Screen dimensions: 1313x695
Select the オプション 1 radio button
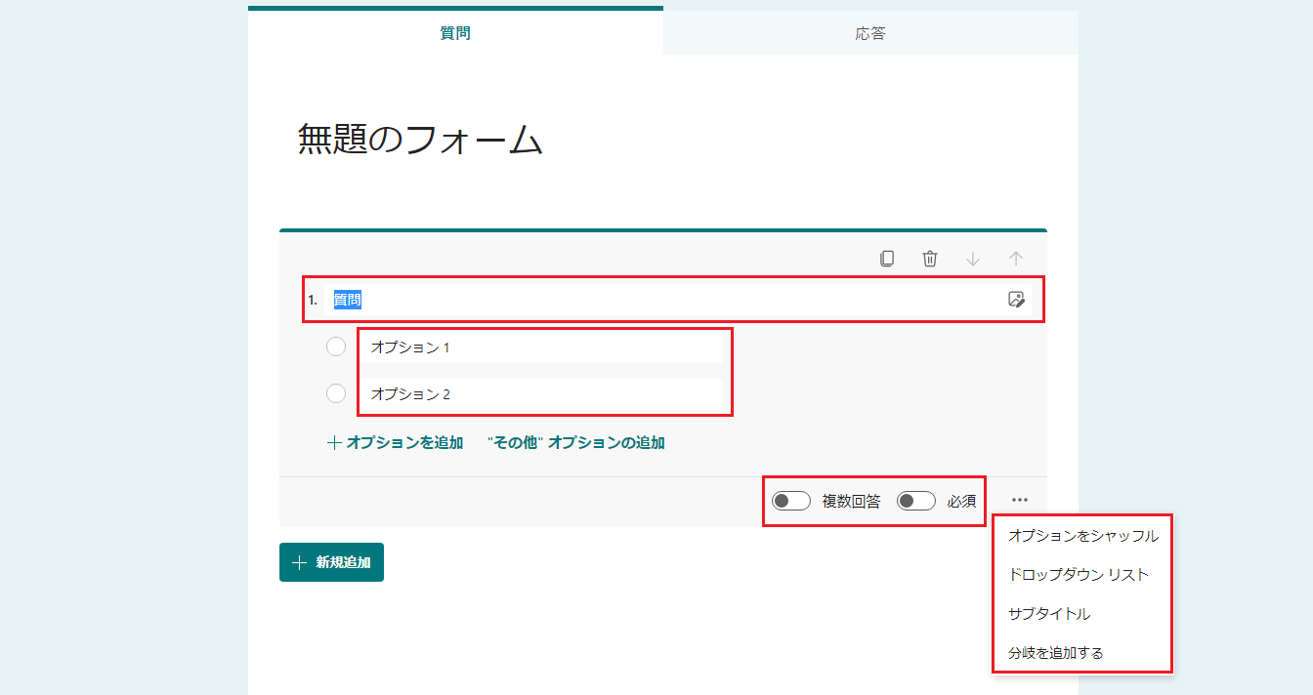click(x=336, y=347)
